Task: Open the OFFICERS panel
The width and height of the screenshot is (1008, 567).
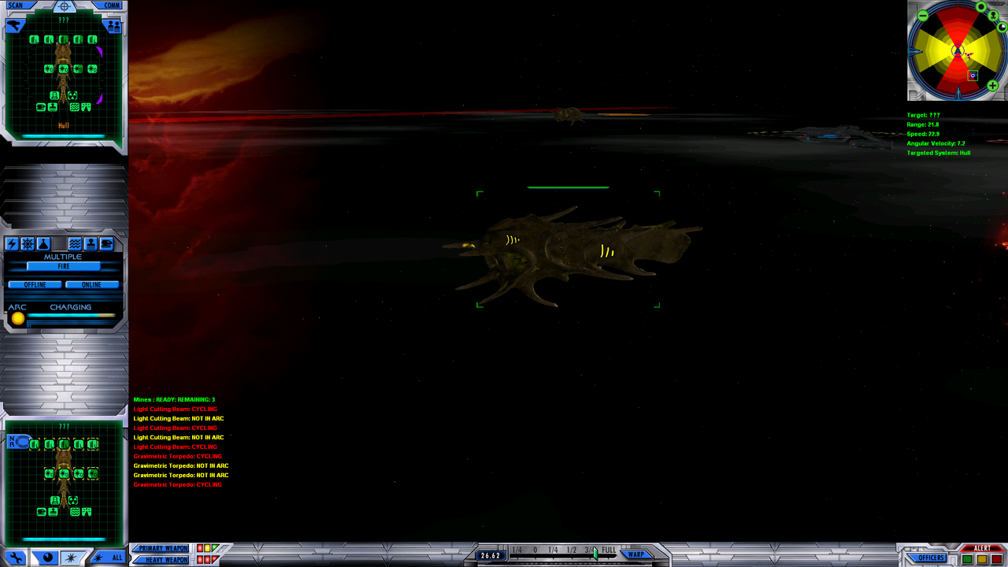Action: (x=927, y=558)
